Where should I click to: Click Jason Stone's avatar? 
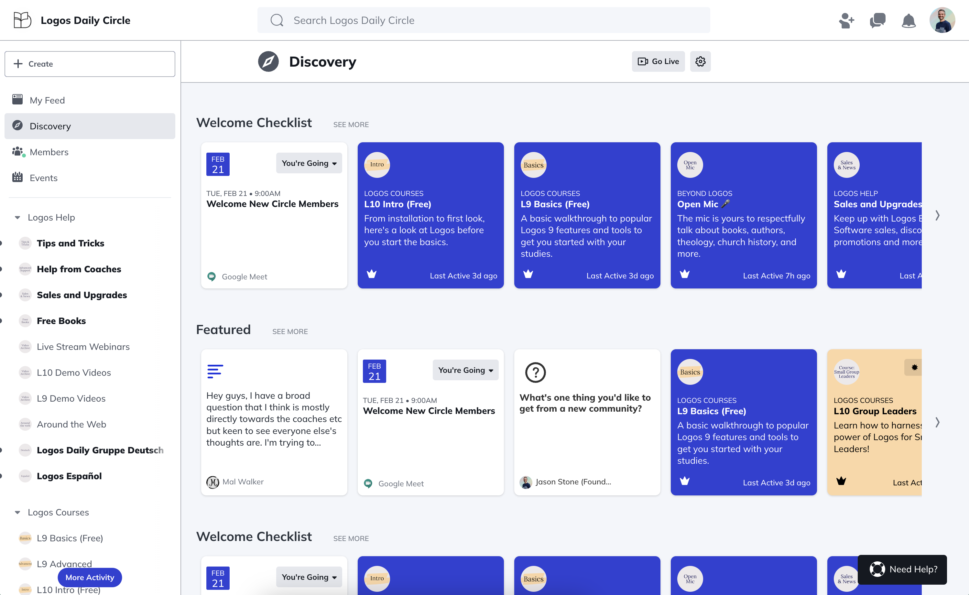pyautogui.click(x=526, y=482)
